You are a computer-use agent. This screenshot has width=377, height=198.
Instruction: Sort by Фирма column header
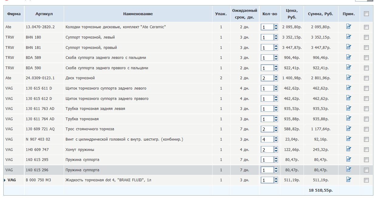14,14
